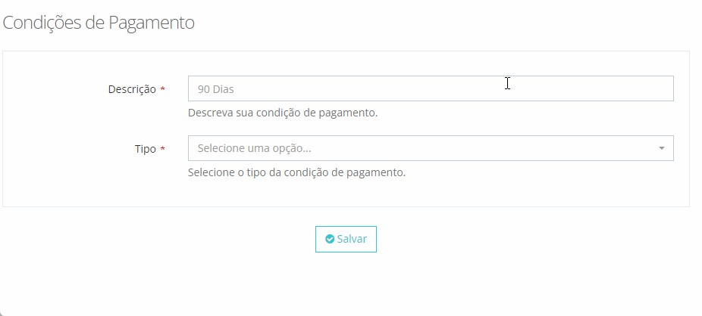Image resolution: width=702 pixels, height=316 pixels.
Task: Click the "Condições de Pagamento" page heading
Action: pos(99,23)
